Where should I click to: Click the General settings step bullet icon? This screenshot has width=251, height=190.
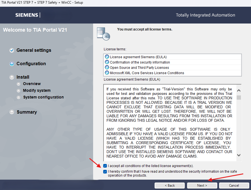click(x=12, y=50)
